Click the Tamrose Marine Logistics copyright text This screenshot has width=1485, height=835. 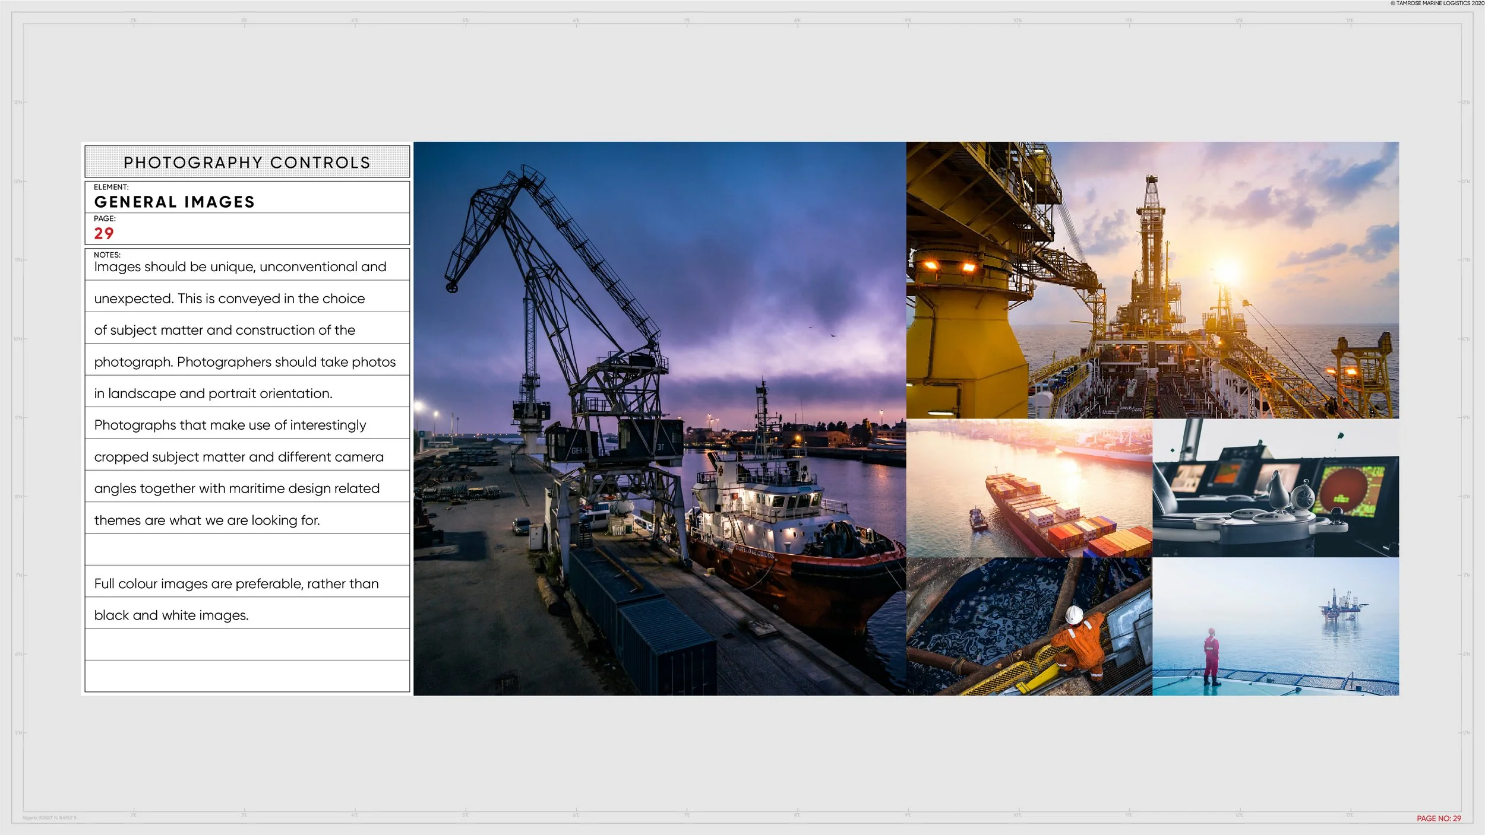click(1436, 4)
